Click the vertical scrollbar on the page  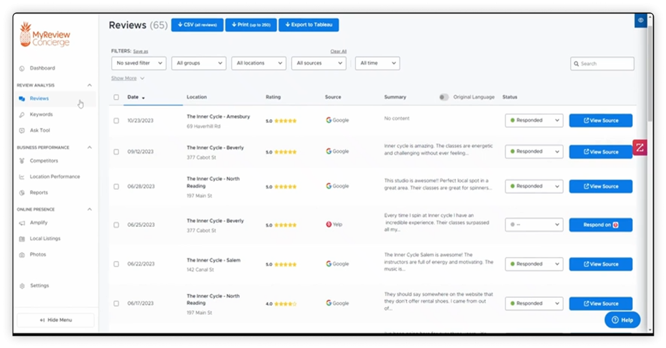(650, 72)
